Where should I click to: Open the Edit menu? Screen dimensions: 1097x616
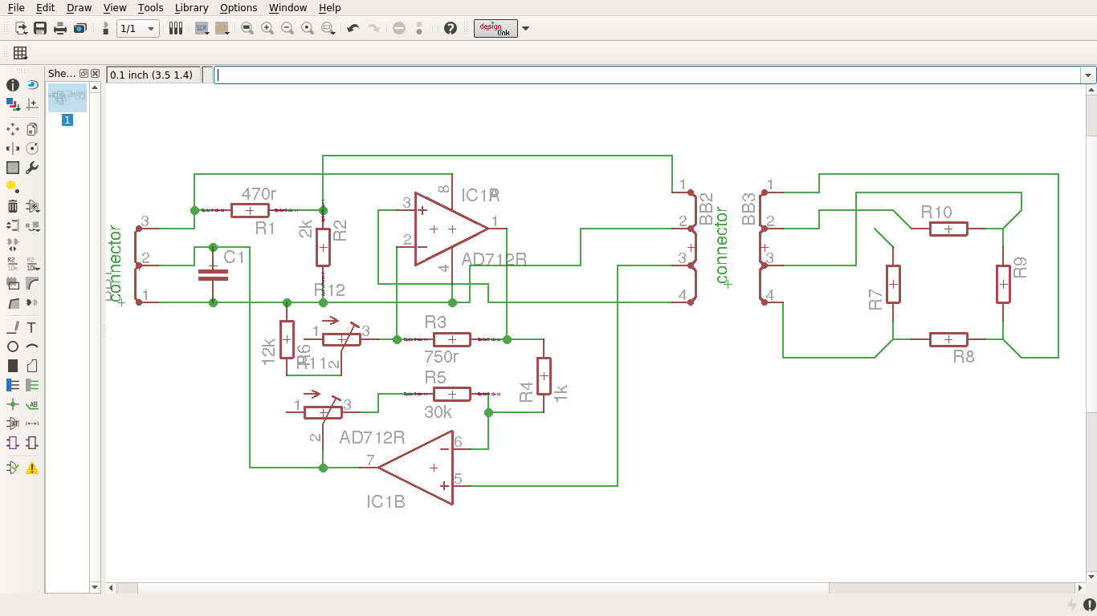click(45, 7)
